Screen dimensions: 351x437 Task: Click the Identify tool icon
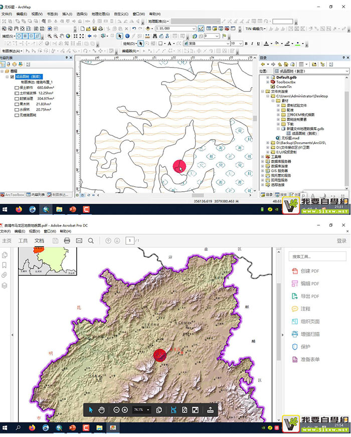pos(127,36)
